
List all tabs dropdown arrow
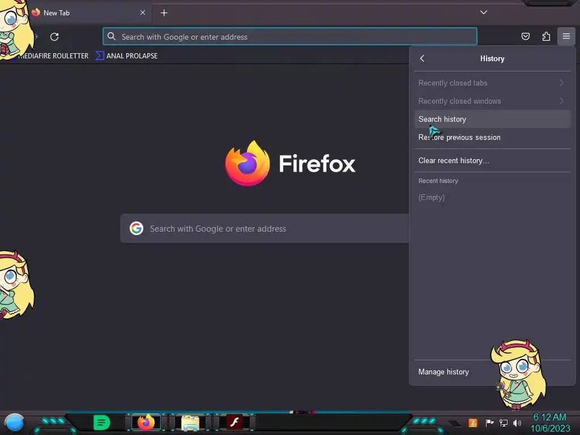coord(484,12)
